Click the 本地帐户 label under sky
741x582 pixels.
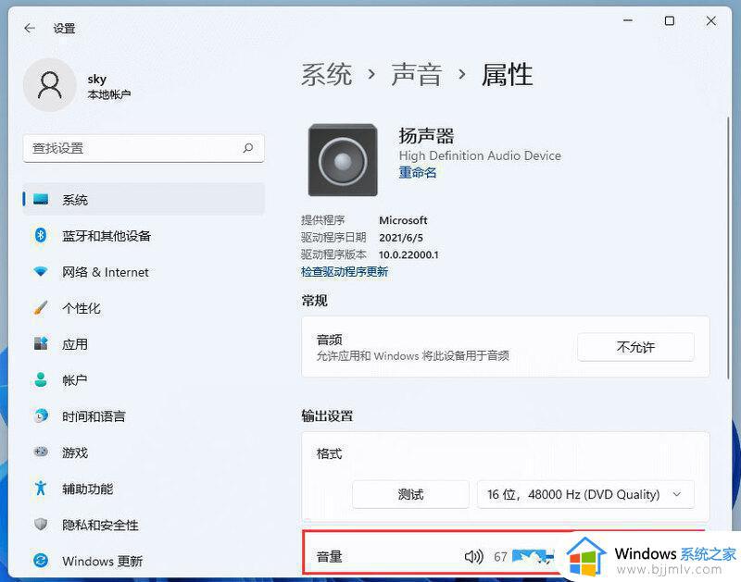108,94
